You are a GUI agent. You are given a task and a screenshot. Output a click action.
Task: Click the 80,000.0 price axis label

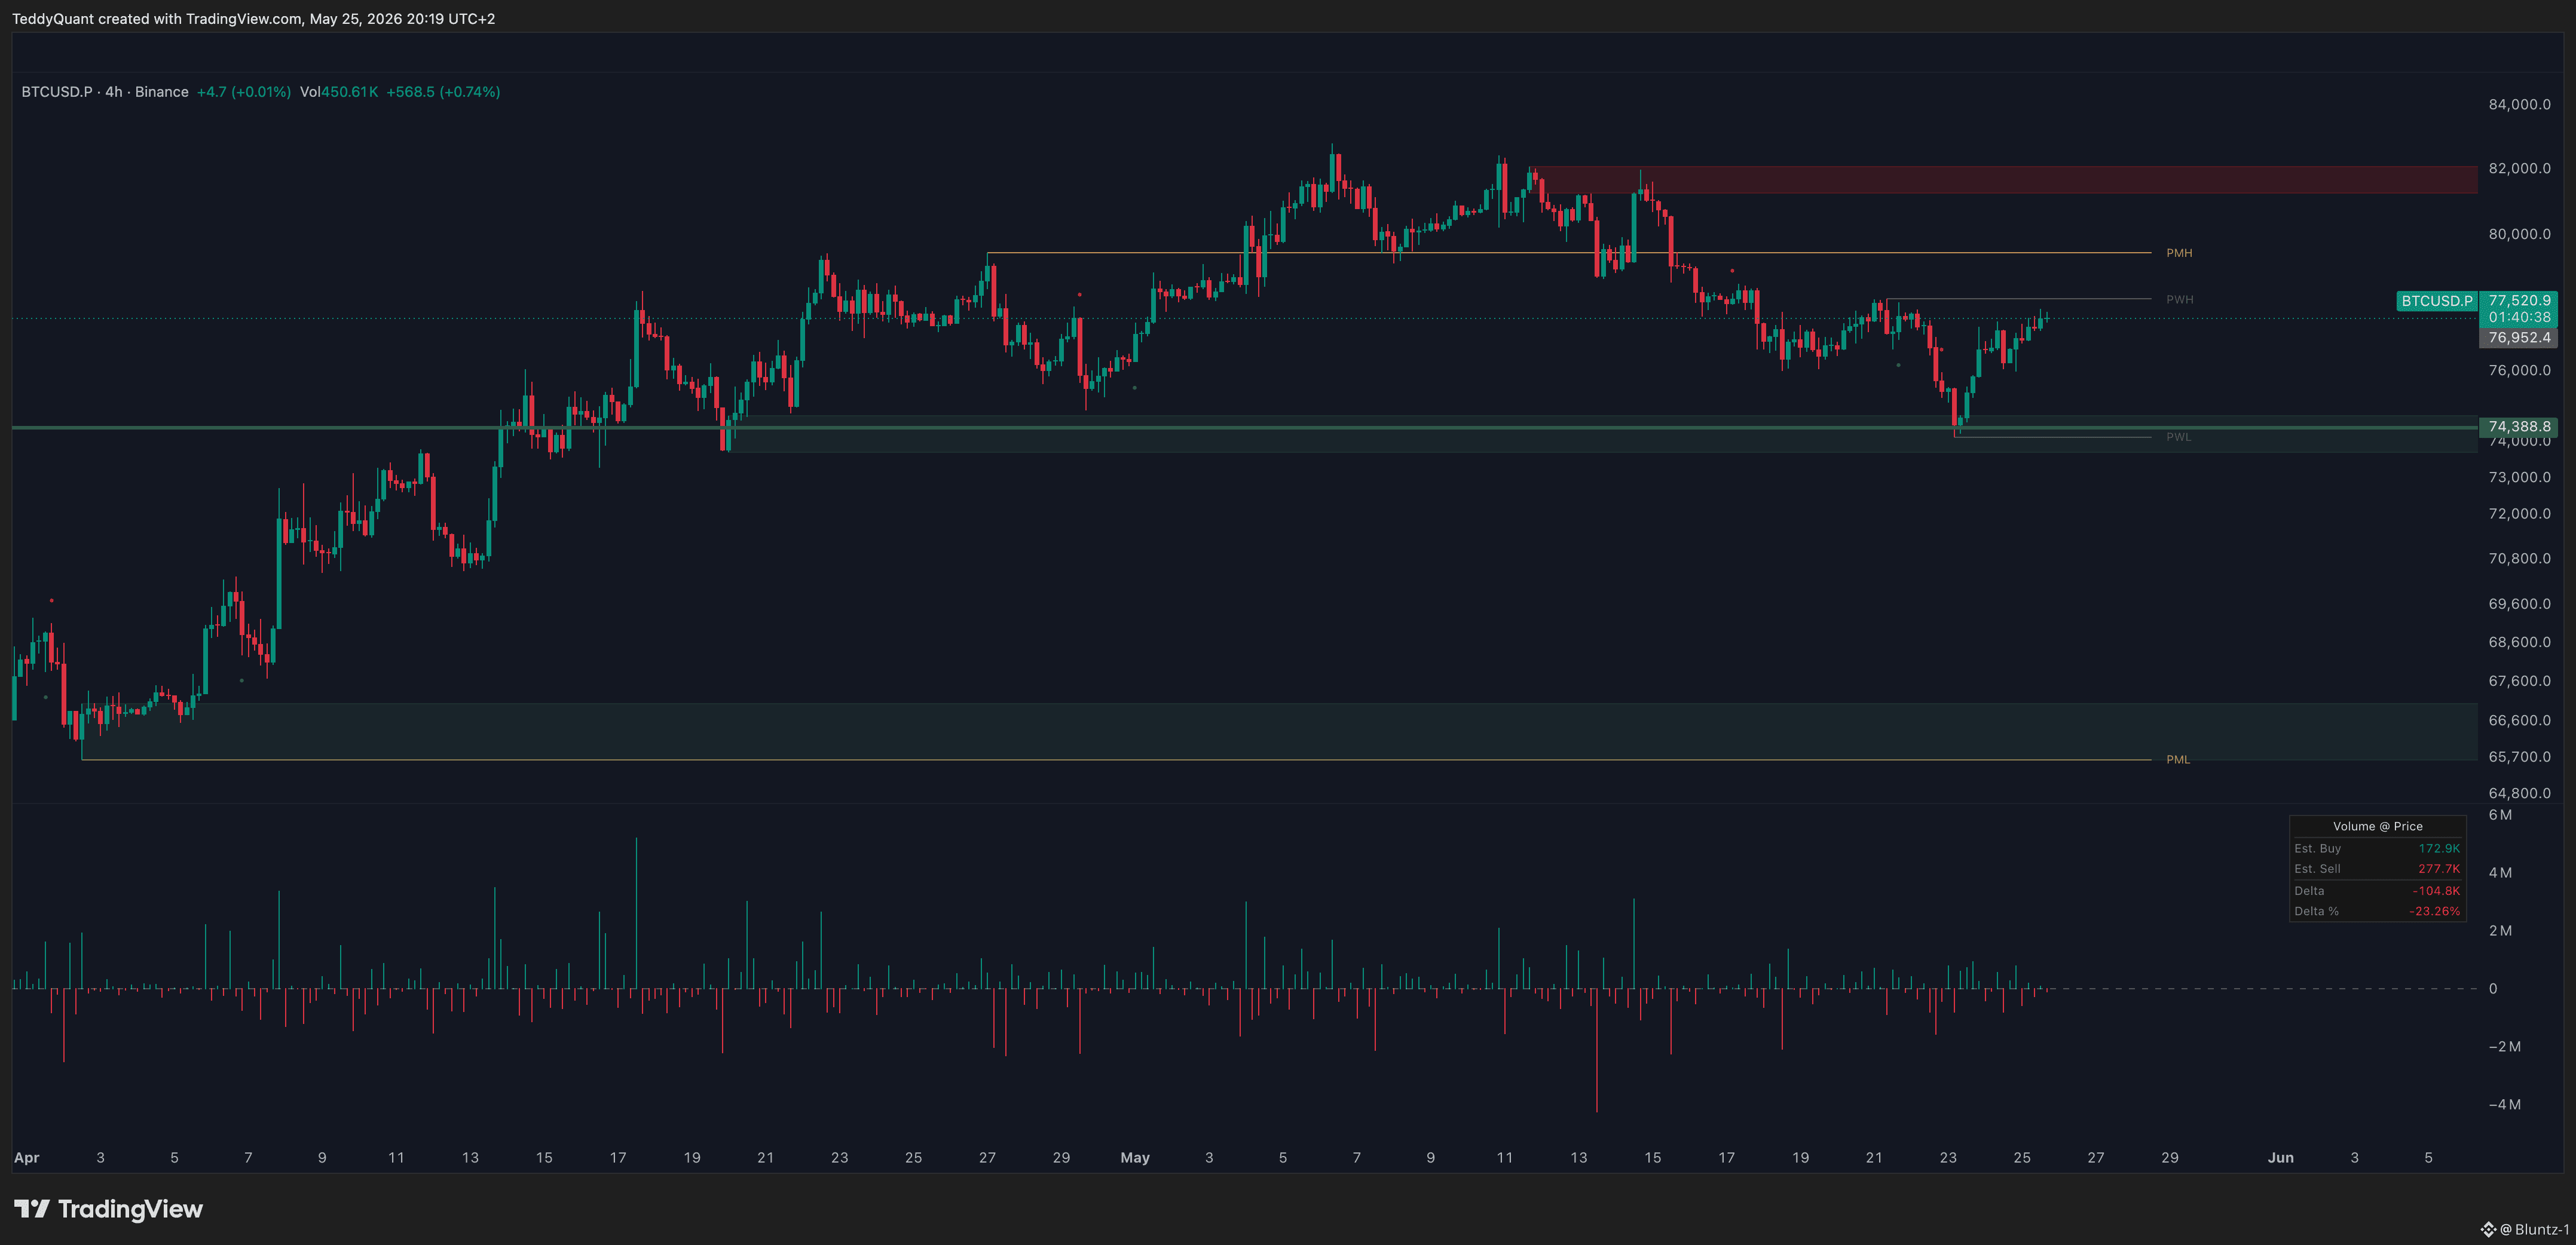pos(2519,234)
